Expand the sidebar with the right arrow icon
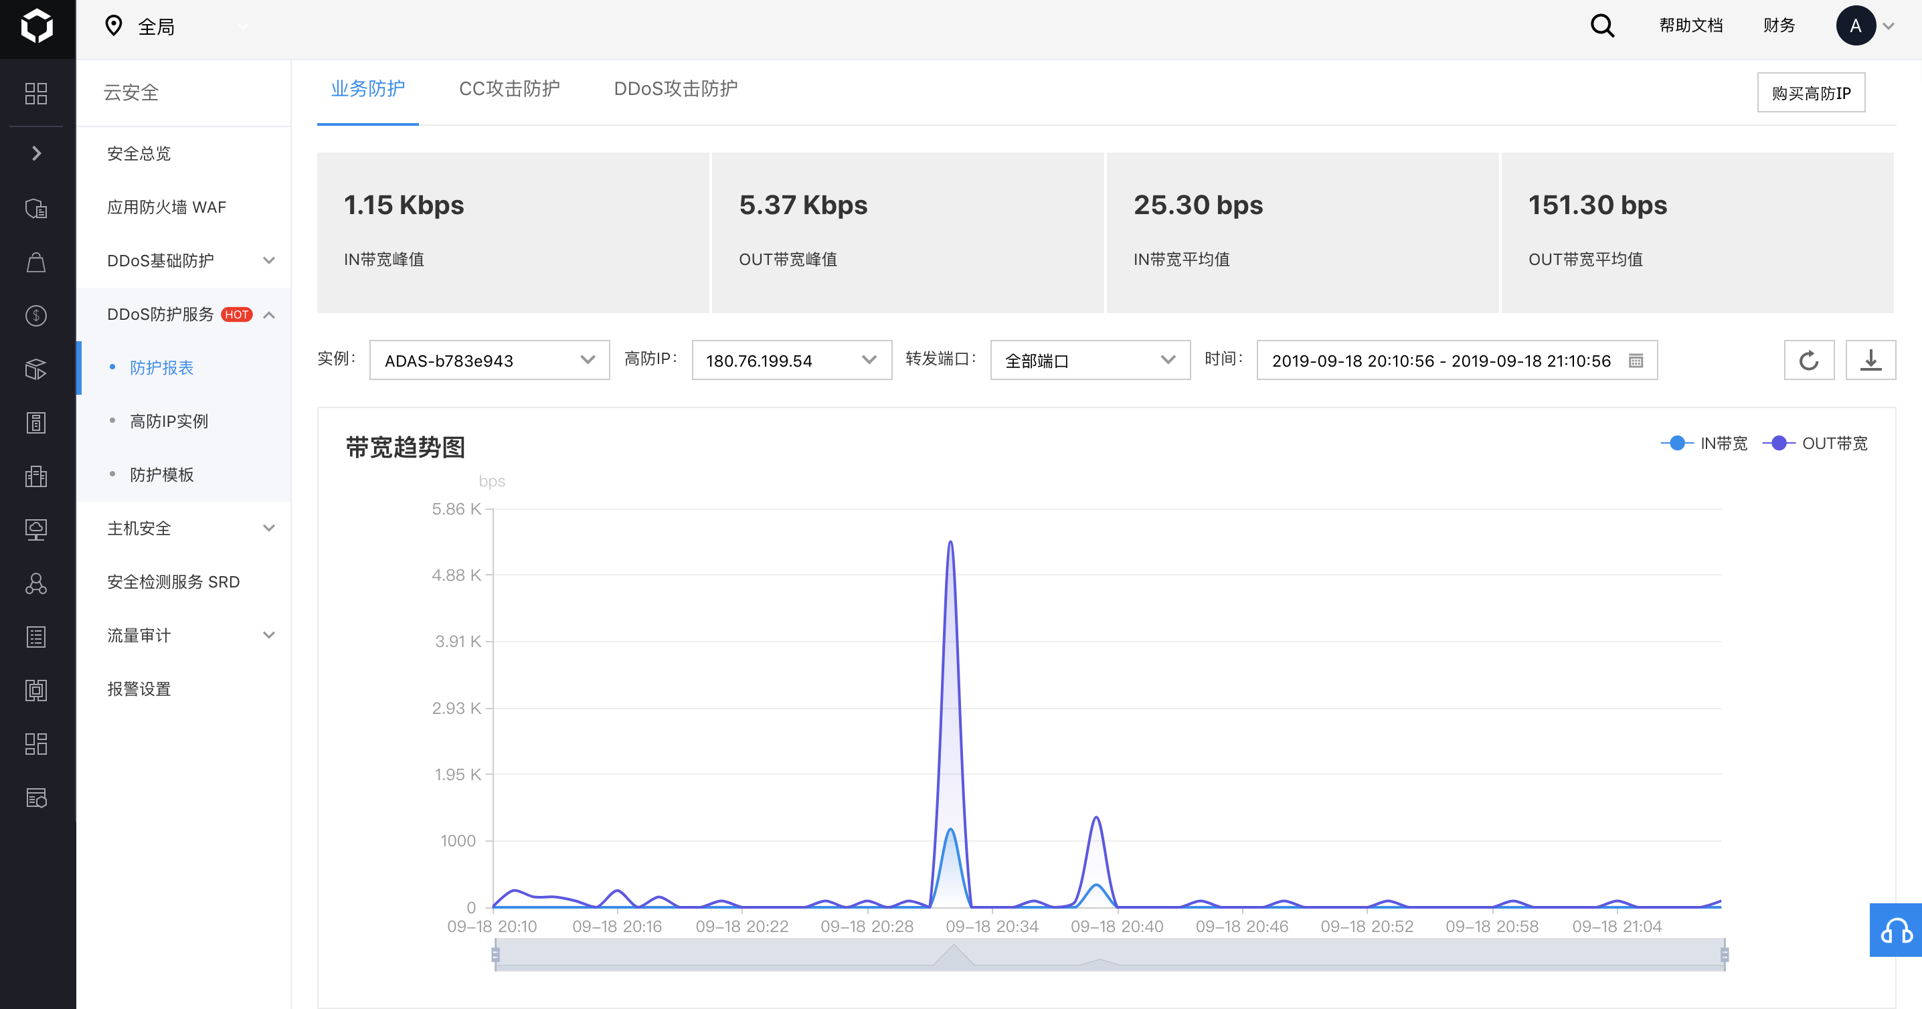This screenshot has width=1922, height=1009. (x=36, y=154)
